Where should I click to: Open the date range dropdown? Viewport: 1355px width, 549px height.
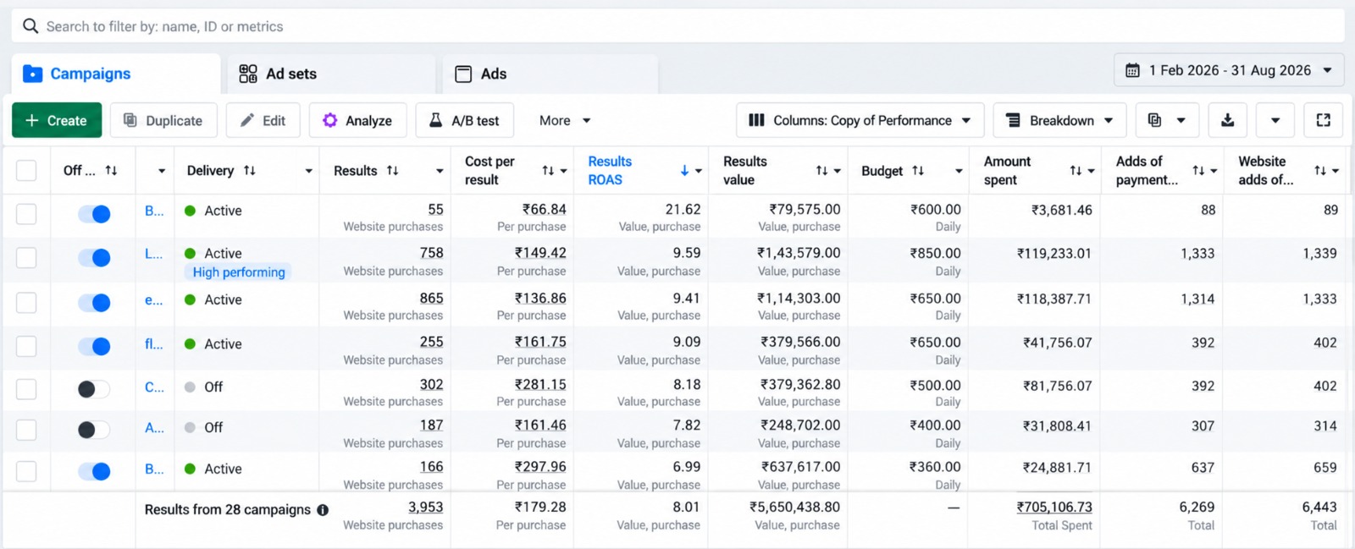[x=1229, y=70]
